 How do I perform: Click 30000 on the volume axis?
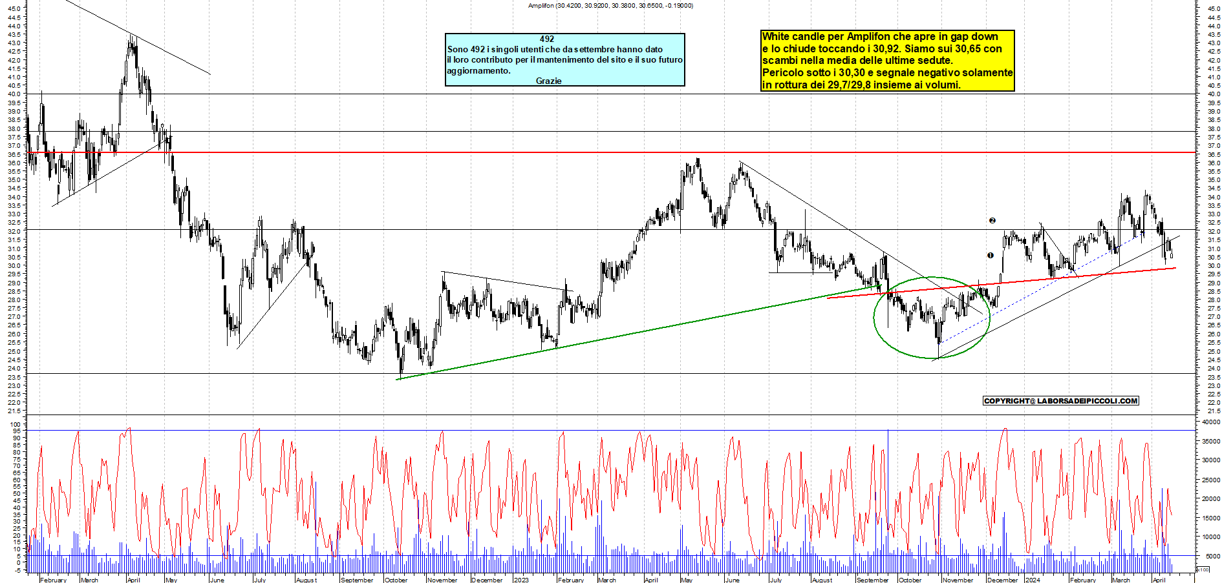(x=1211, y=460)
